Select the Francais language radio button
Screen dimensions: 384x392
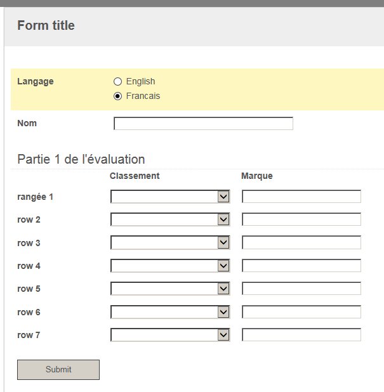(117, 96)
